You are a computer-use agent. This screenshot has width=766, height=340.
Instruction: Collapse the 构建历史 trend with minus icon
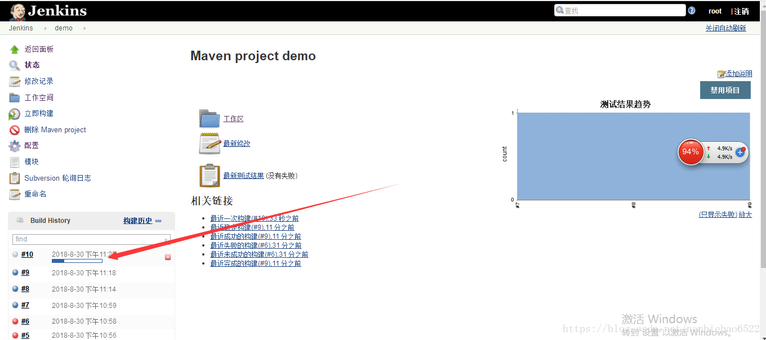pos(158,221)
